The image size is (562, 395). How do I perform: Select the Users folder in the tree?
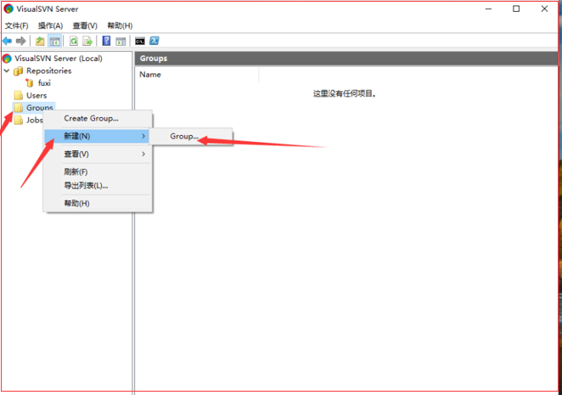click(x=37, y=95)
